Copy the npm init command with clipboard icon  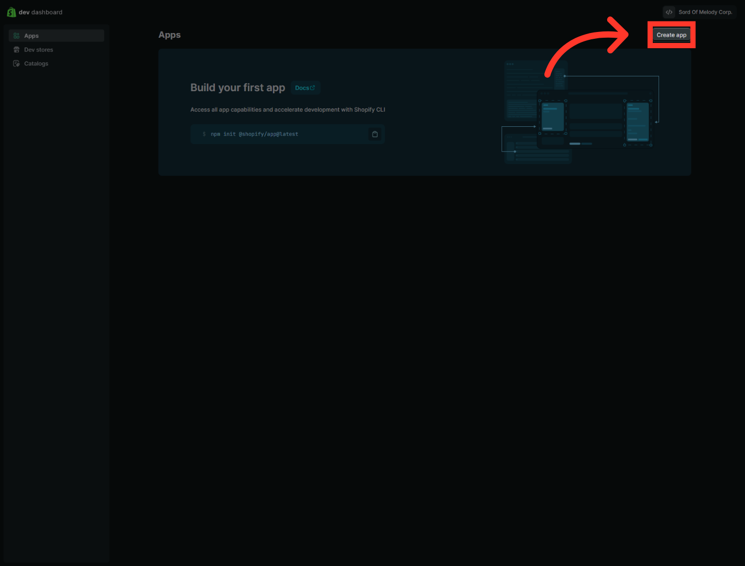tap(375, 134)
